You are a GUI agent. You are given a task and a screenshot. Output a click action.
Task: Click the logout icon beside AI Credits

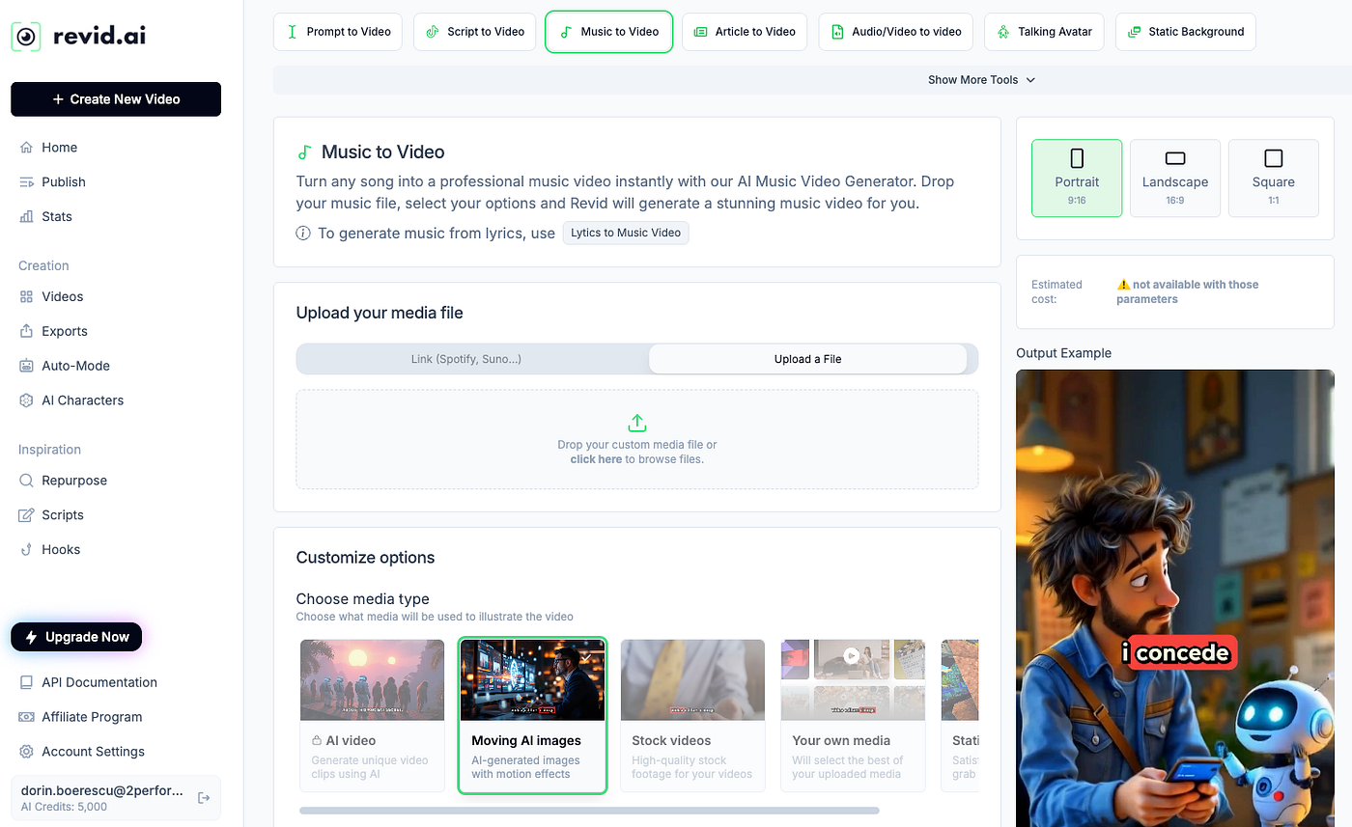tap(204, 798)
